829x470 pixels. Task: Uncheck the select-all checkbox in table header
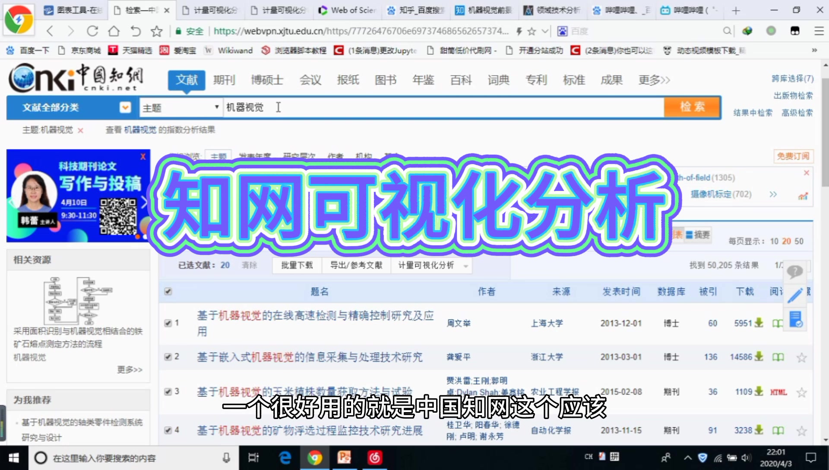click(x=168, y=291)
